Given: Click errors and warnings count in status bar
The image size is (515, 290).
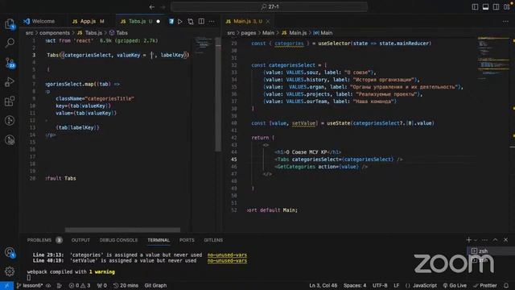Looking at the screenshot, I should [80, 285].
